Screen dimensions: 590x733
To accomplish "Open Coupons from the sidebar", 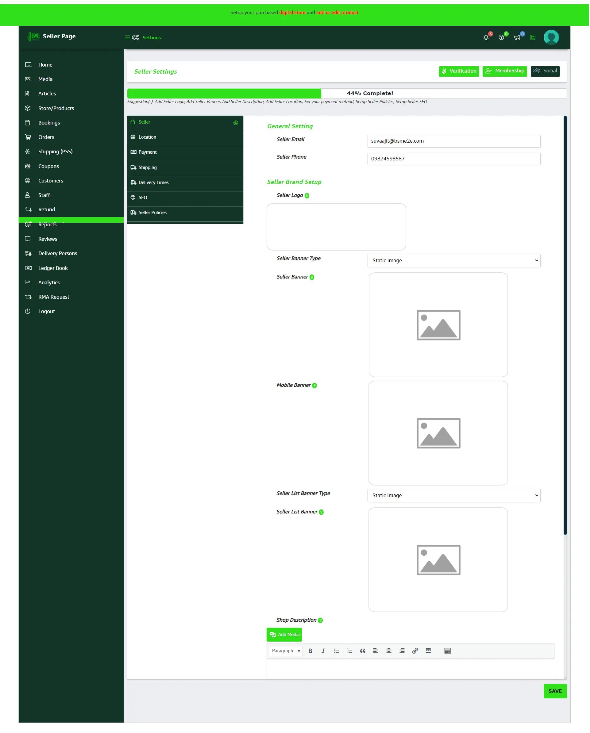I will coord(48,166).
